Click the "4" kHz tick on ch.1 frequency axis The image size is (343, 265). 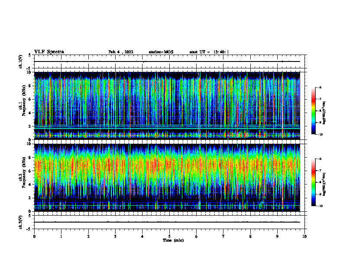coord(30,113)
